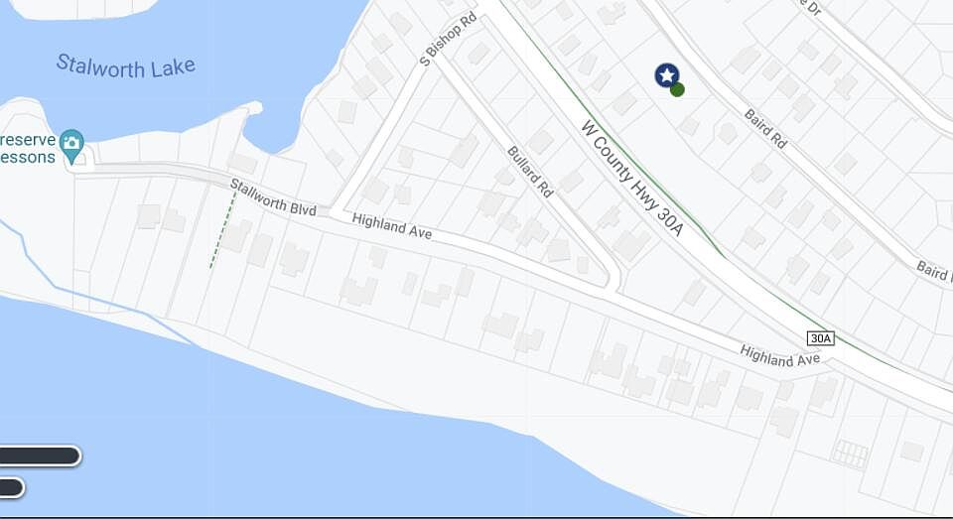Select the Baird Rd label below the star marker
This screenshot has height=519, width=953.
[765, 129]
